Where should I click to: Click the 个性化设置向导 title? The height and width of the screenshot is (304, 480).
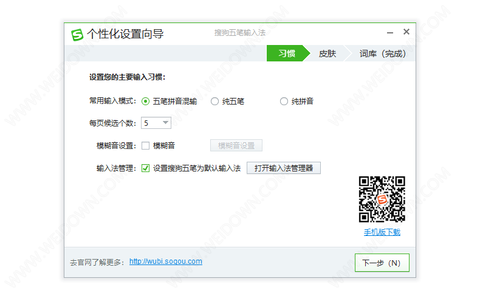[x=125, y=33]
